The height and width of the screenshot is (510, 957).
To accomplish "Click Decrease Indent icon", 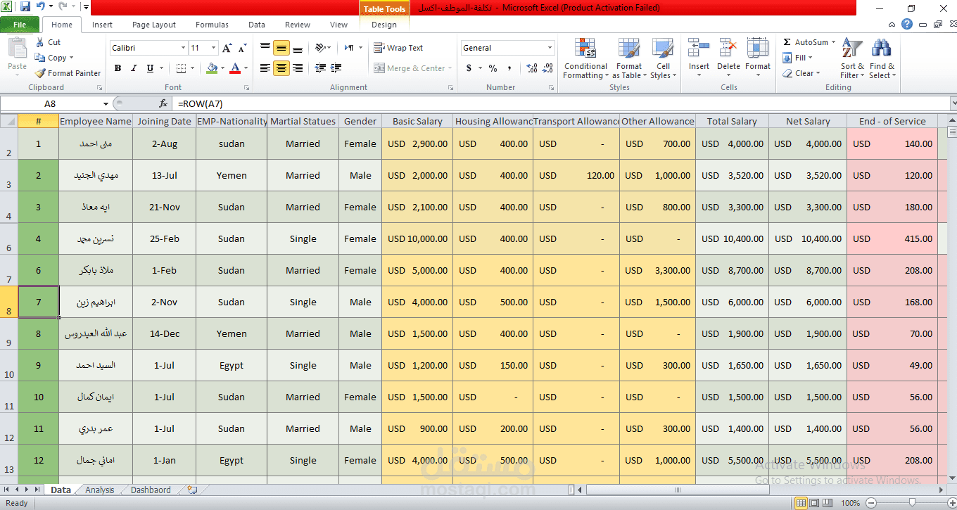I will (x=320, y=68).
